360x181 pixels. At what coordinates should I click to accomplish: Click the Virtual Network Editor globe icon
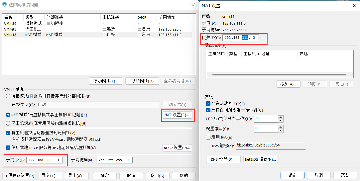(5, 5)
